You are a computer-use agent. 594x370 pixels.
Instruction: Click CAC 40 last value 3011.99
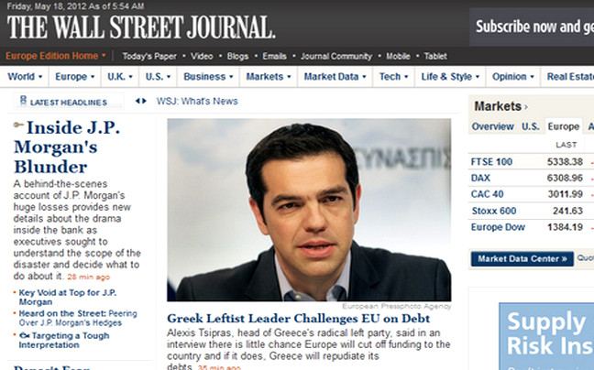pos(566,194)
